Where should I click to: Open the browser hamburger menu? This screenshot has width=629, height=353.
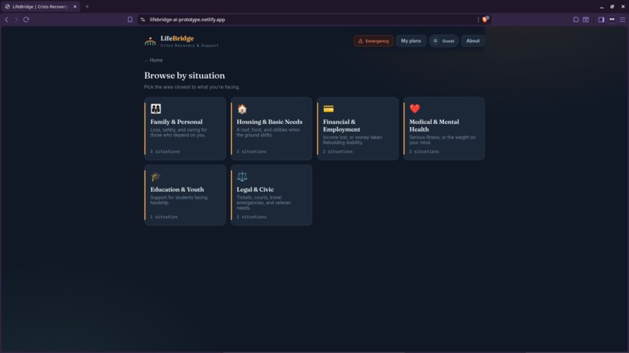pyautogui.click(x=622, y=19)
